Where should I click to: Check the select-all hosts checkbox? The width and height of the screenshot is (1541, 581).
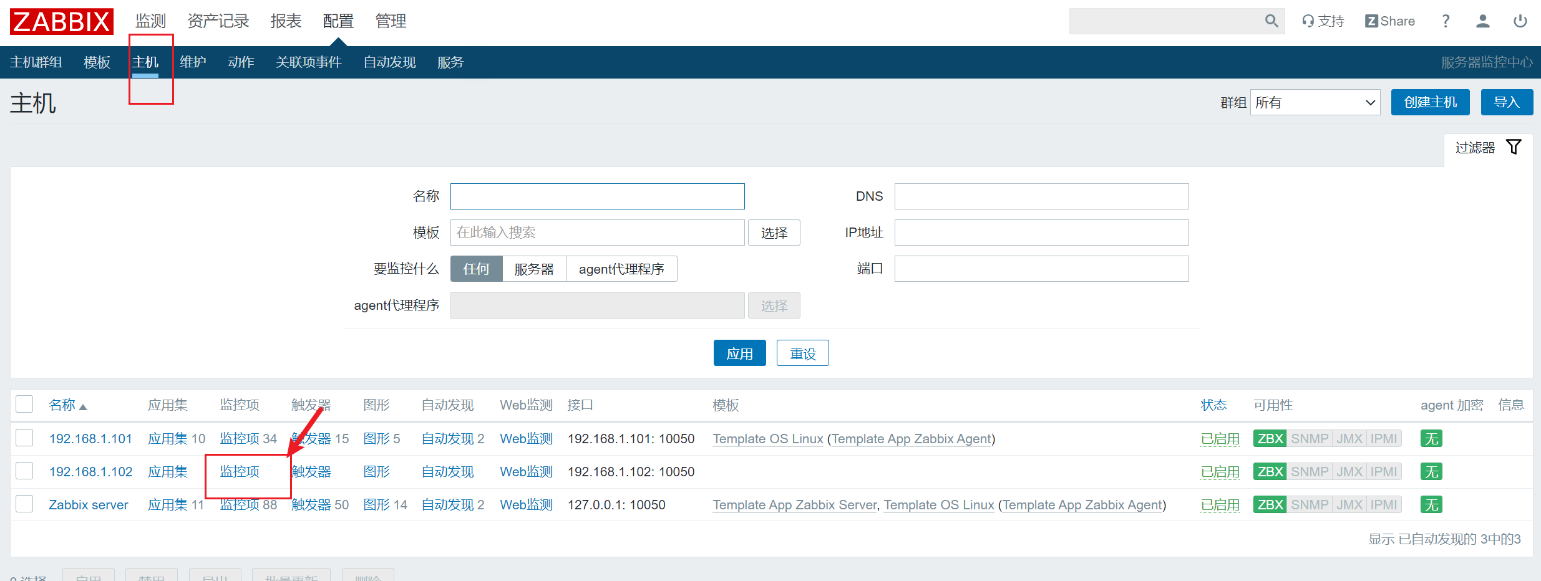24,404
